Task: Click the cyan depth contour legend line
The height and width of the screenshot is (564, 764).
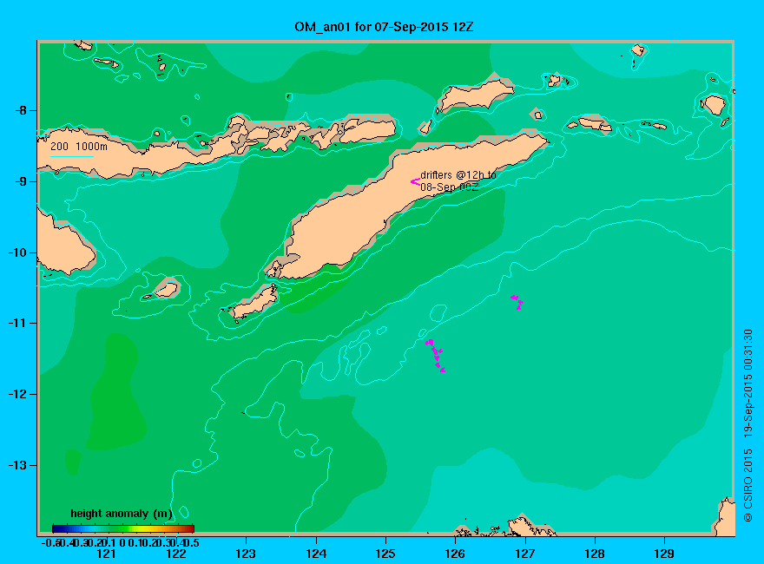Action: coord(71,156)
